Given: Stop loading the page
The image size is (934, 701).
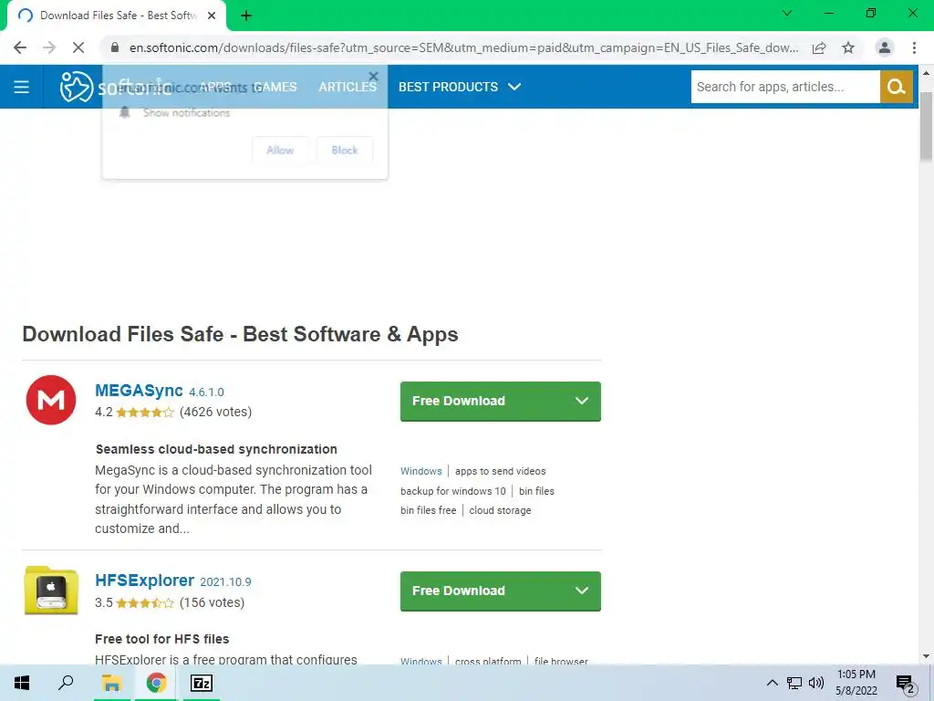Looking at the screenshot, I should click(78, 47).
